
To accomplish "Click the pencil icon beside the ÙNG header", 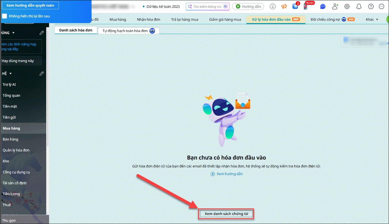I will click(42, 33).
